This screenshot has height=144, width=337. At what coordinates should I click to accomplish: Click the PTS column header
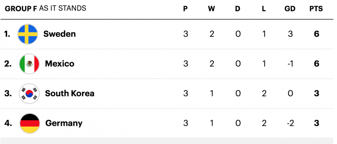(x=316, y=9)
